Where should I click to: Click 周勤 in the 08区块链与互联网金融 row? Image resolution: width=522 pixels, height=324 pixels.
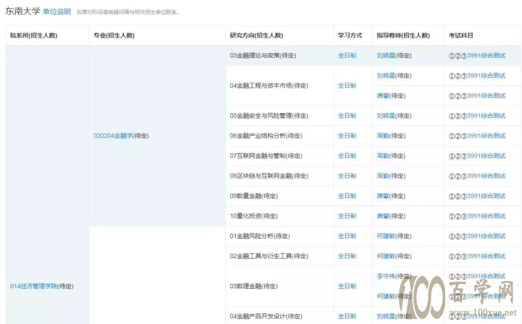tap(383, 176)
